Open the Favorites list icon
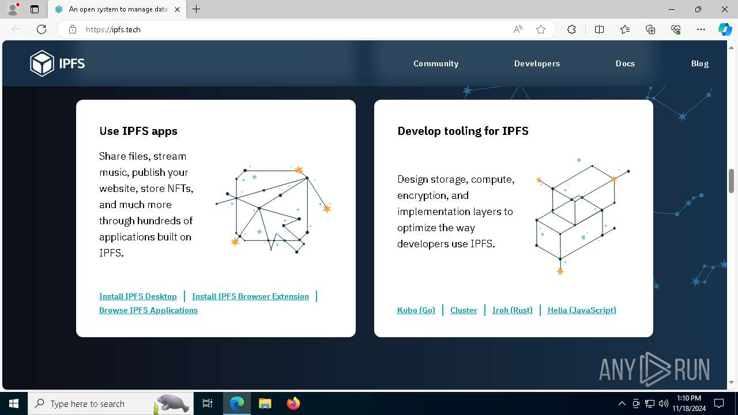Viewport: 738px width, 415px height. point(625,29)
